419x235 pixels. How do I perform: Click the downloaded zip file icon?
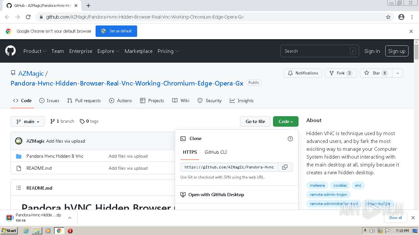[9, 218]
